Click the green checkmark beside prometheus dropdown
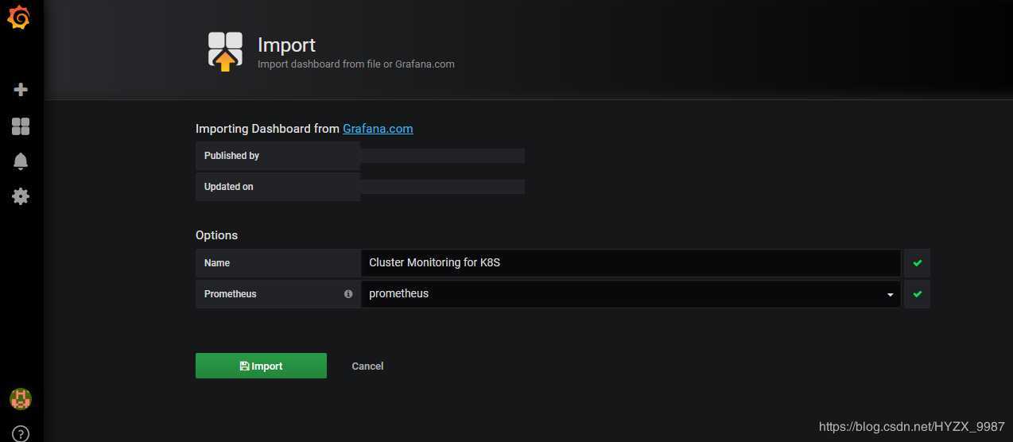 tap(917, 294)
